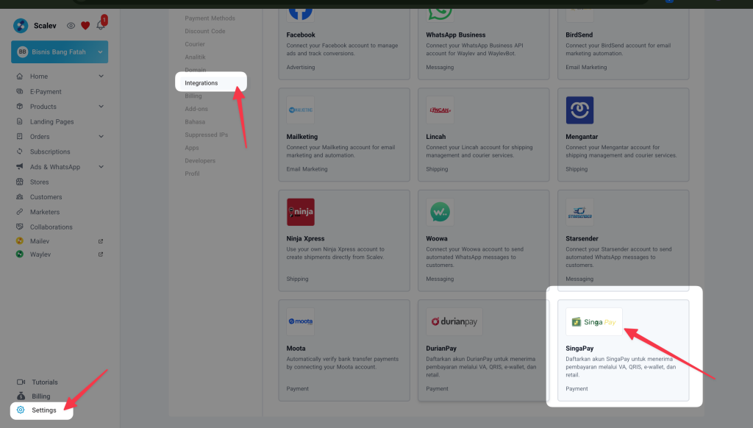The width and height of the screenshot is (753, 428).
Task: Toggle the eye visibility icon near Scalev
Action: point(71,26)
